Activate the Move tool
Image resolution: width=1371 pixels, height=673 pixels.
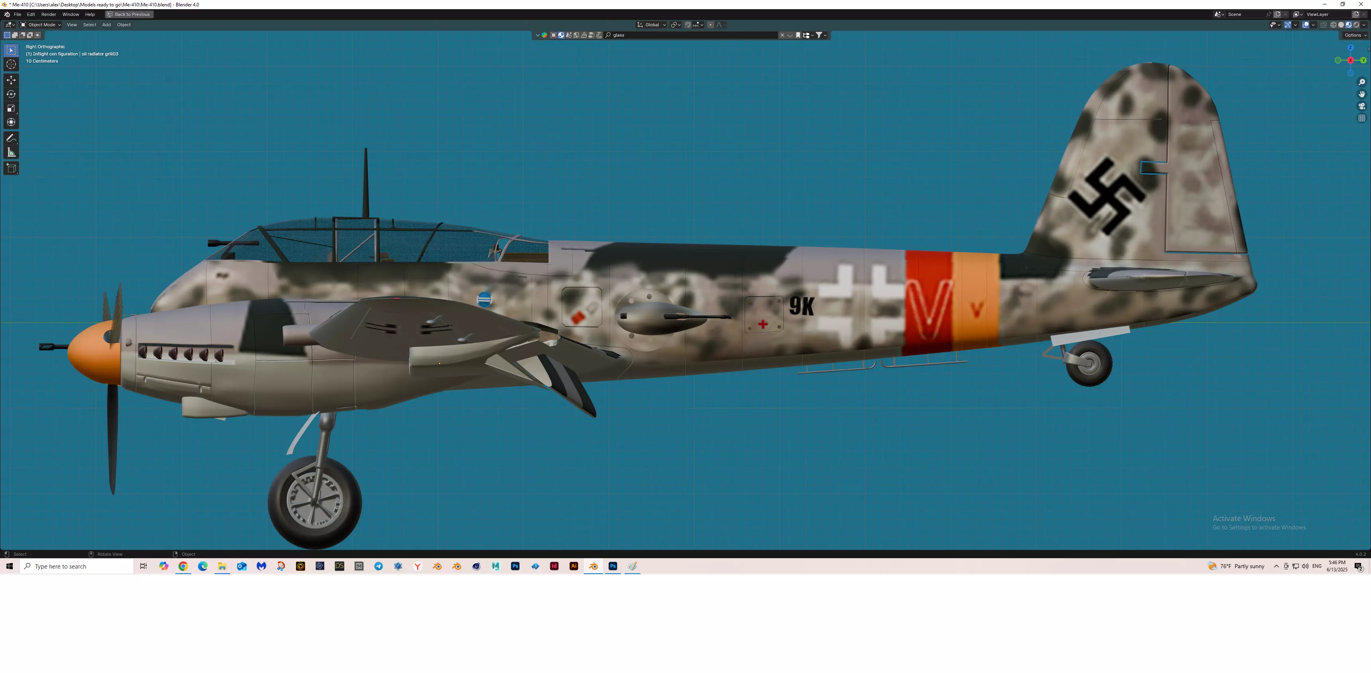[11, 80]
